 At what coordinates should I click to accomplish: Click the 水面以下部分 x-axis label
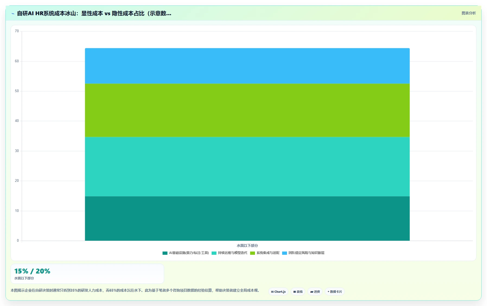pos(247,246)
